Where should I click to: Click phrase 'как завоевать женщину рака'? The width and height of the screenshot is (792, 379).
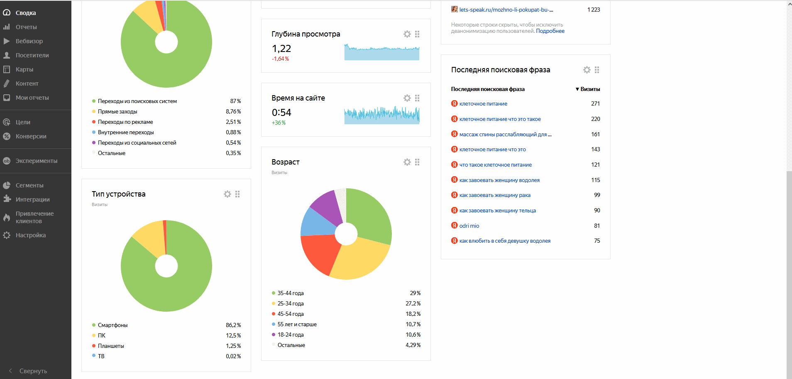pyautogui.click(x=495, y=195)
